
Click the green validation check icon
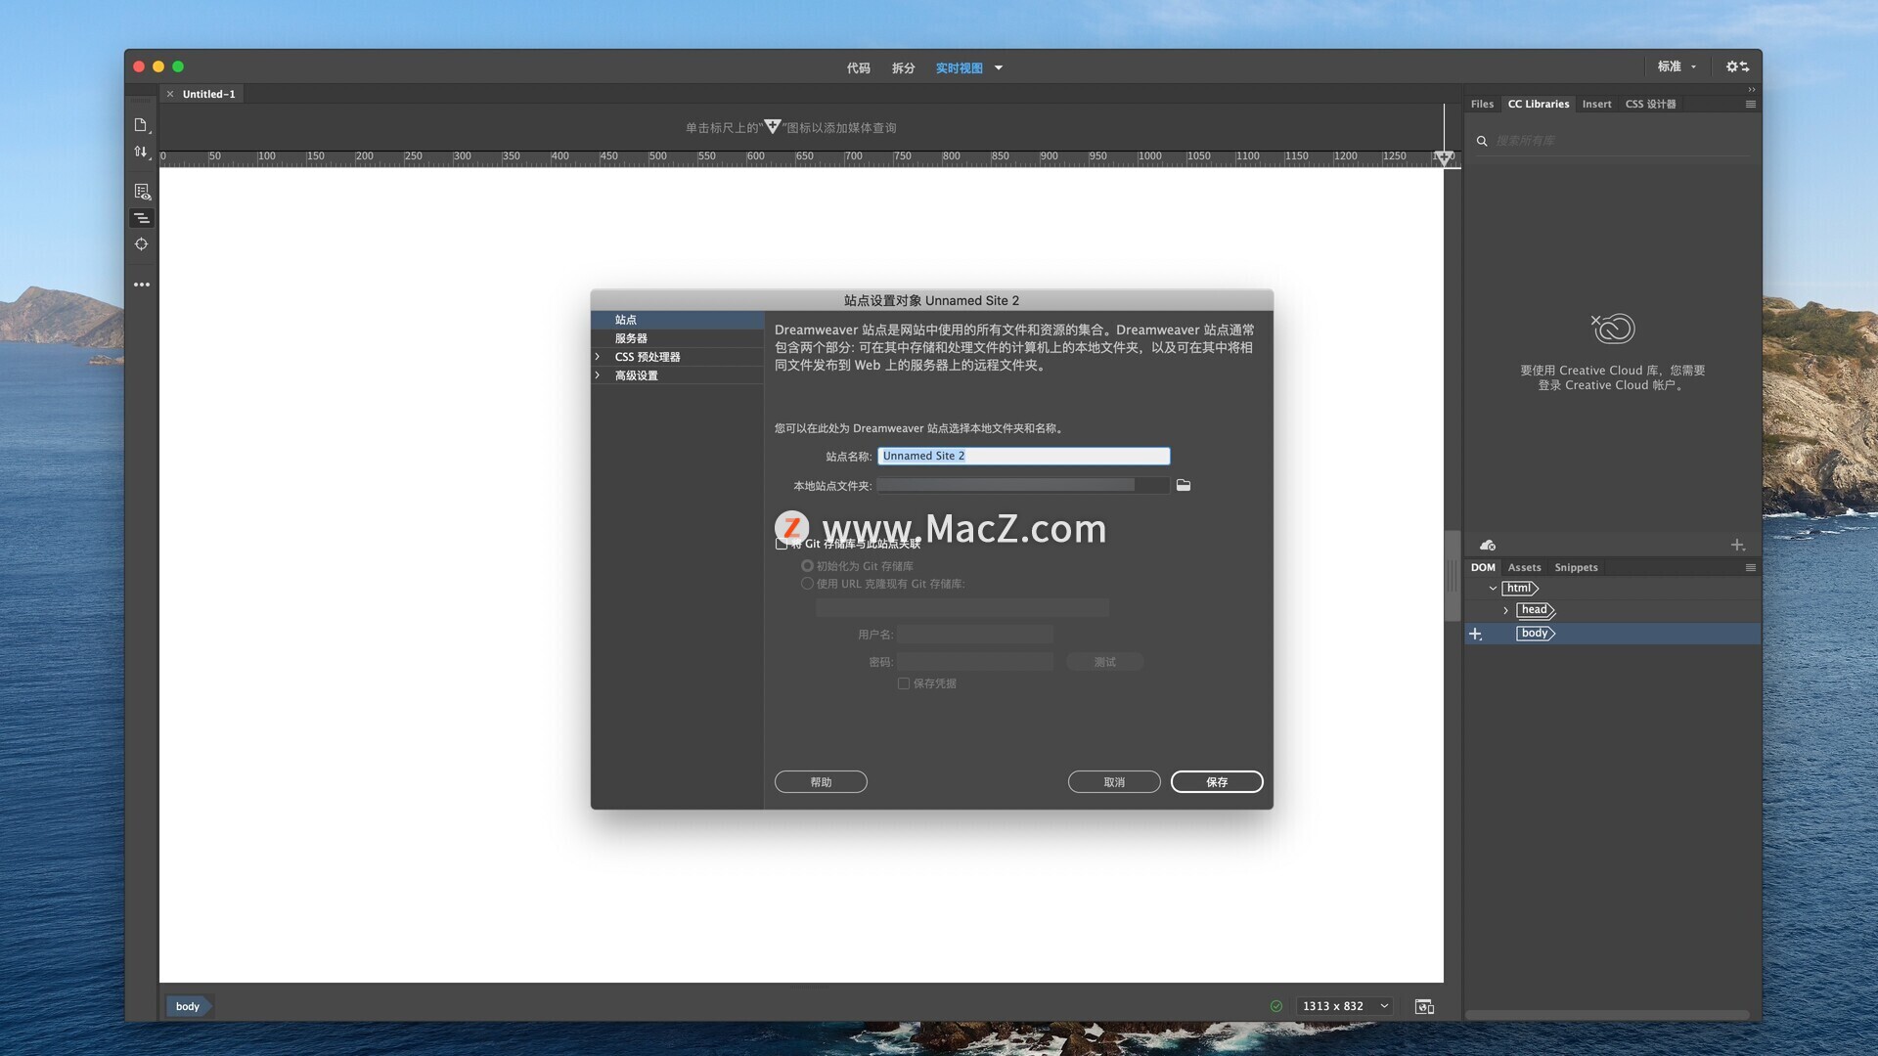pyautogui.click(x=1275, y=1006)
